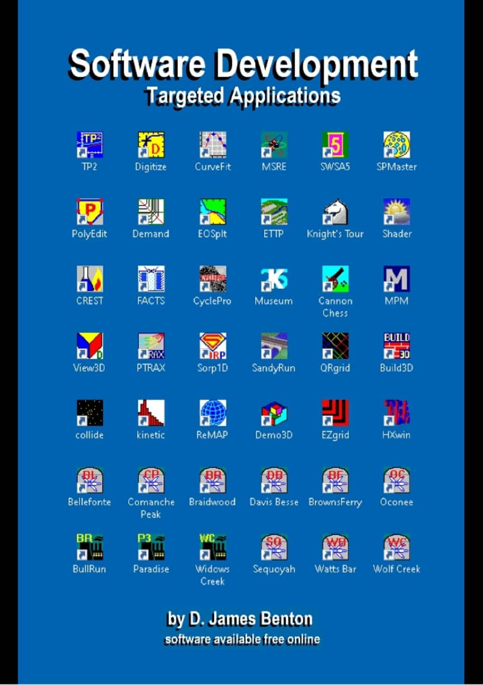Select the Sorp1D shield icon
The height and width of the screenshot is (685, 483).
(213, 346)
